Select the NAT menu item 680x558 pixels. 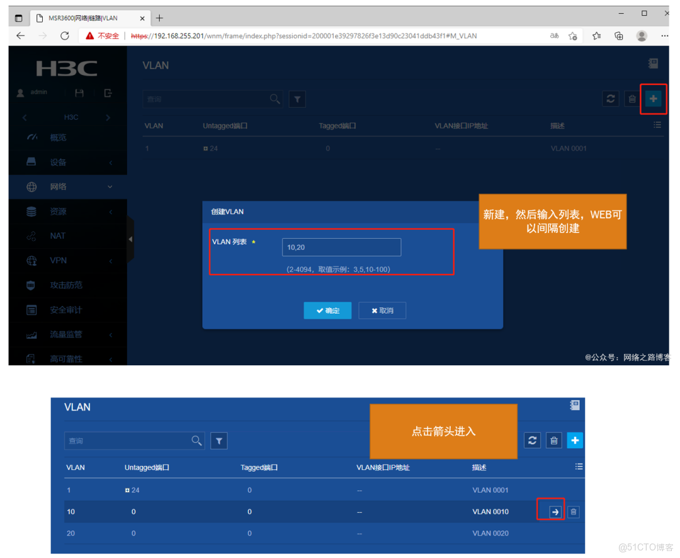pos(58,236)
